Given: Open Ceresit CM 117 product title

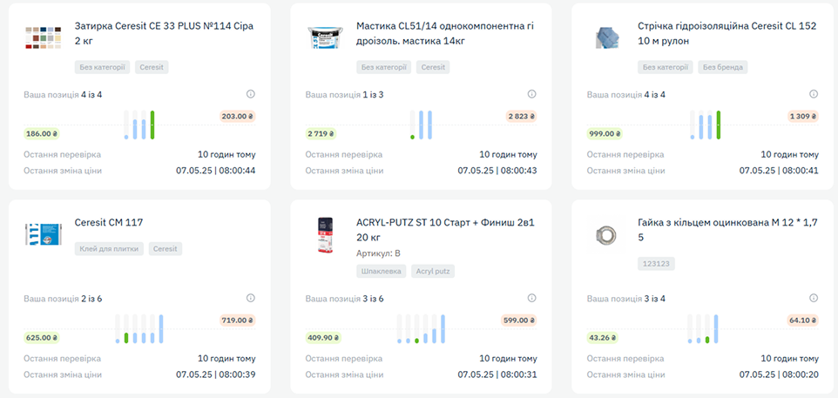Looking at the screenshot, I should click(x=109, y=222).
